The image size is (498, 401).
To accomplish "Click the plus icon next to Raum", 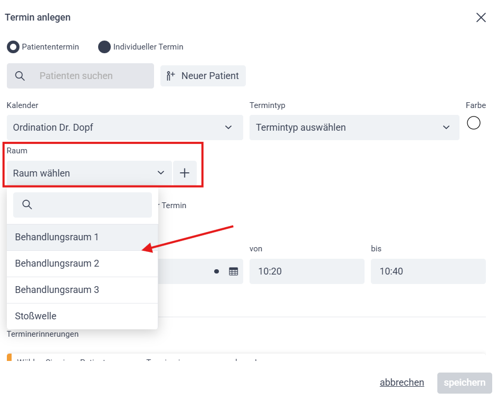I will click(x=185, y=173).
